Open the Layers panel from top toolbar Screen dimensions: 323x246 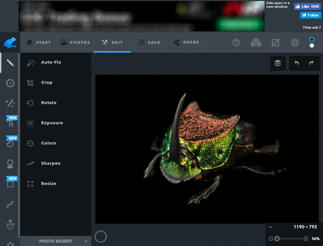tap(278, 63)
